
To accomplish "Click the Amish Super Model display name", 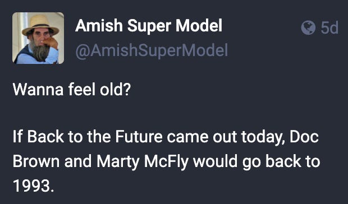I will tap(149, 26).
